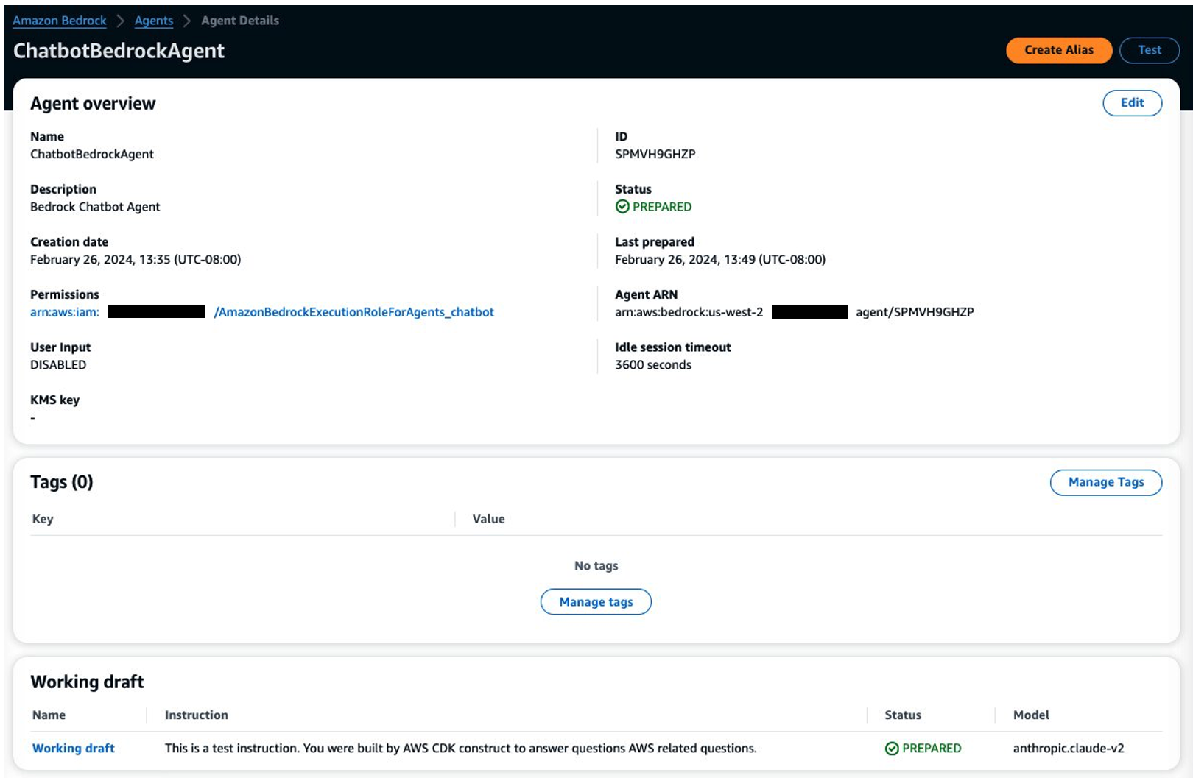The height and width of the screenshot is (778, 1193).
Task: Click the Last prepared 13:49 timestamp
Action: 720,259
